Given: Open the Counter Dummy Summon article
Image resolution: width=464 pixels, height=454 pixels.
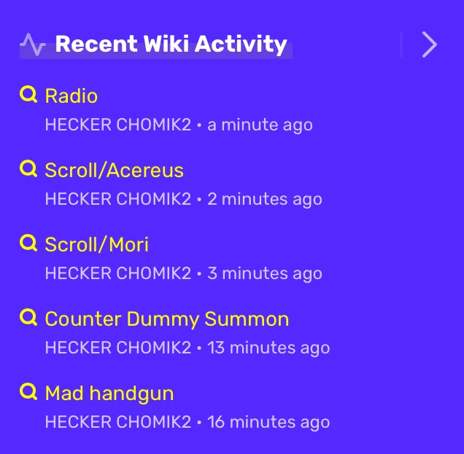Looking at the screenshot, I should click(x=166, y=319).
